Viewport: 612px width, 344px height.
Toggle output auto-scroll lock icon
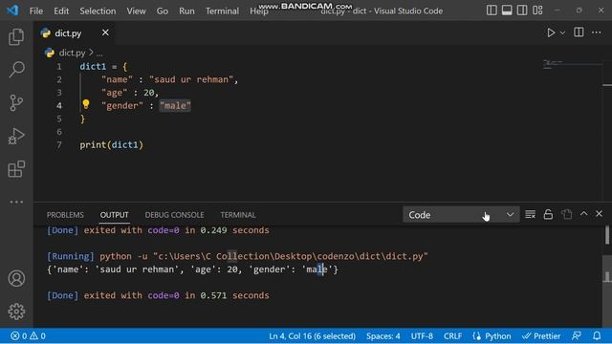click(548, 214)
